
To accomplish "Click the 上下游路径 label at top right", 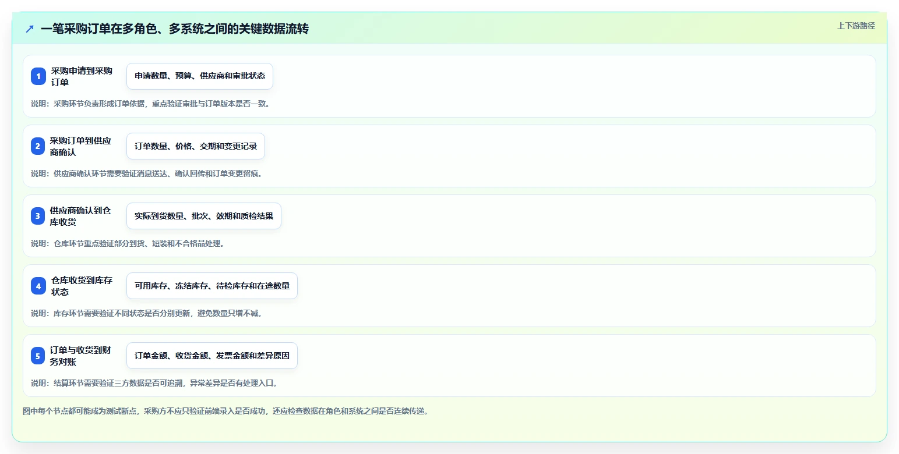I will pyautogui.click(x=856, y=26).
